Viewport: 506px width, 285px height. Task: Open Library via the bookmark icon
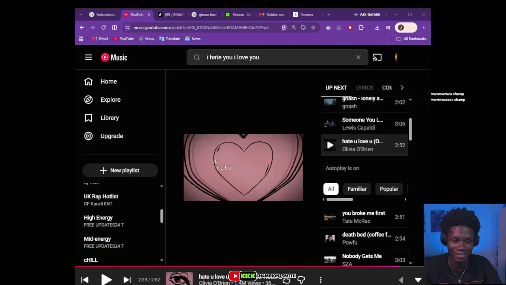click(x=88, y=118)
